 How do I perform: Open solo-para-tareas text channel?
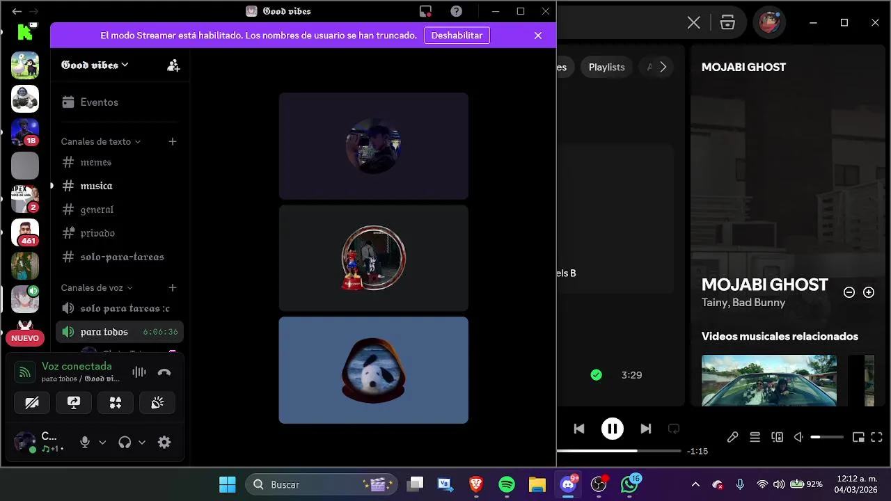[x=120, y=257]
